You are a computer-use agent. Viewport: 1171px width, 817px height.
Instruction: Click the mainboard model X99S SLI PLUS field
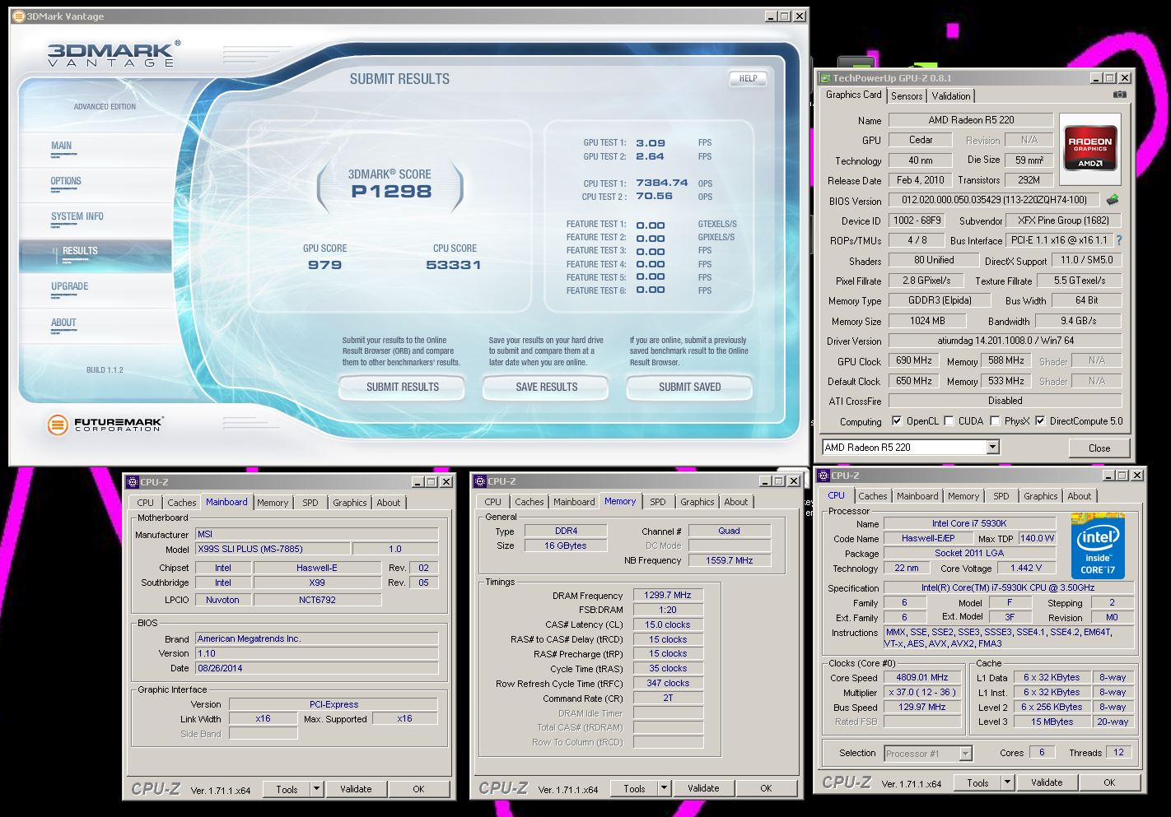pyautogui.click(x=272, y=549)
